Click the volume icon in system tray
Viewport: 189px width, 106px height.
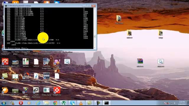[175, 103]
